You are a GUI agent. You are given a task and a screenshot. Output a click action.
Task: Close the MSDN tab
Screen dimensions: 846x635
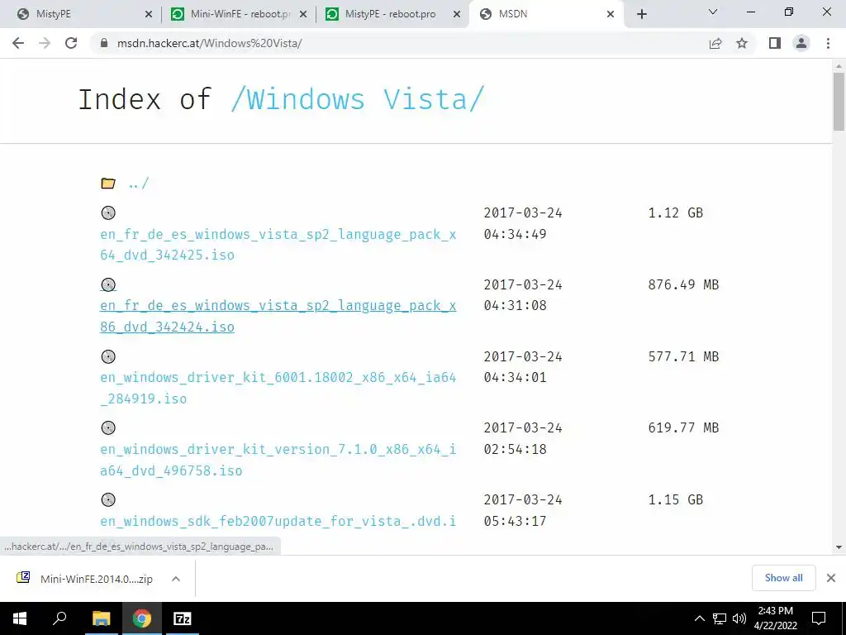tap(611, 15)
